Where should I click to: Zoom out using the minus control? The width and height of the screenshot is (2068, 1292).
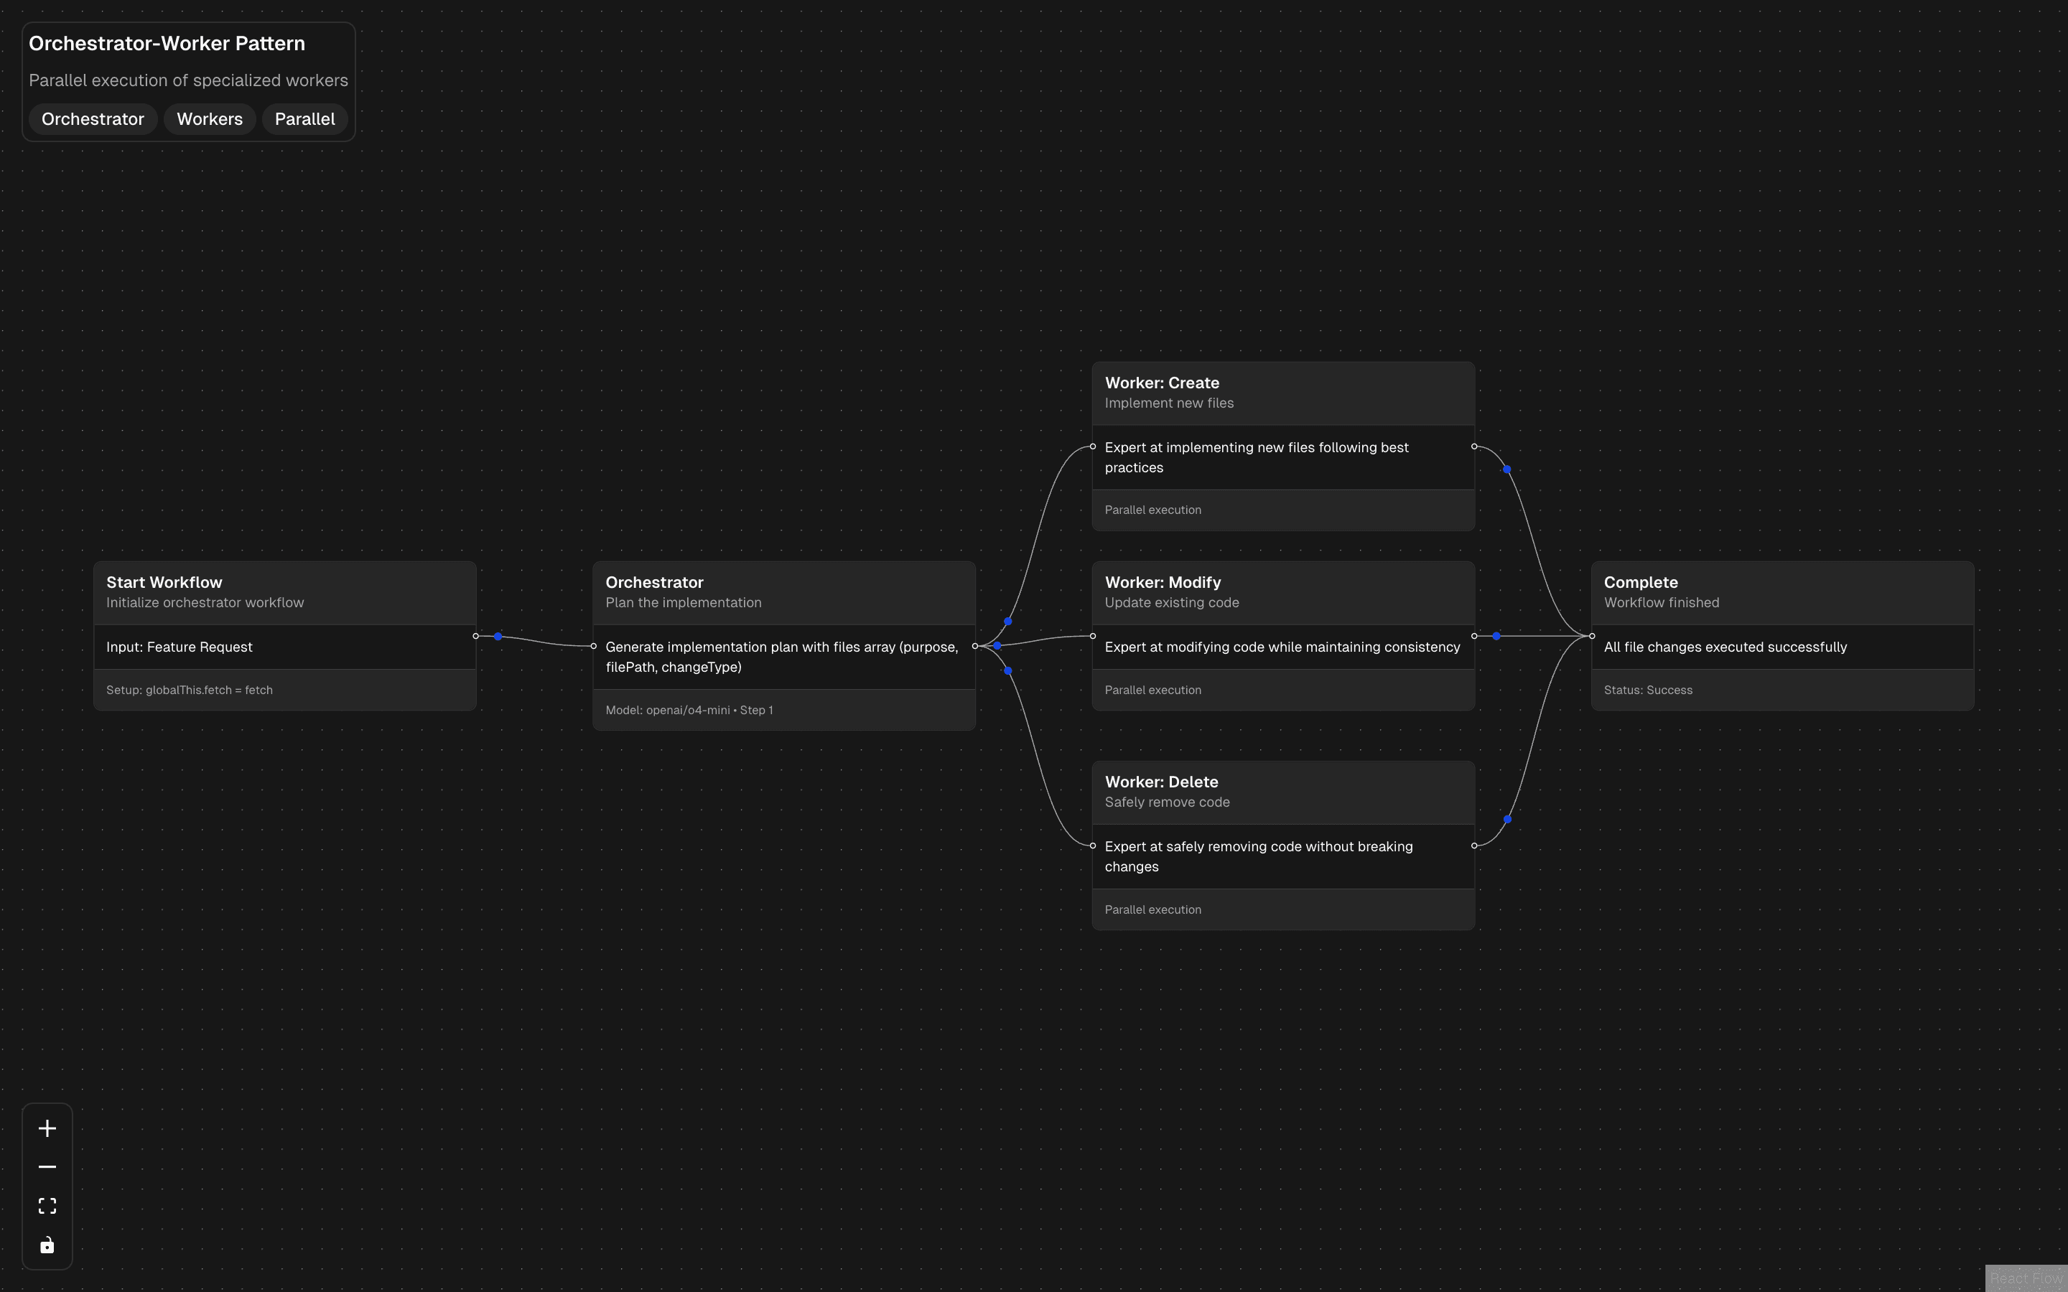pos(47,1166)
